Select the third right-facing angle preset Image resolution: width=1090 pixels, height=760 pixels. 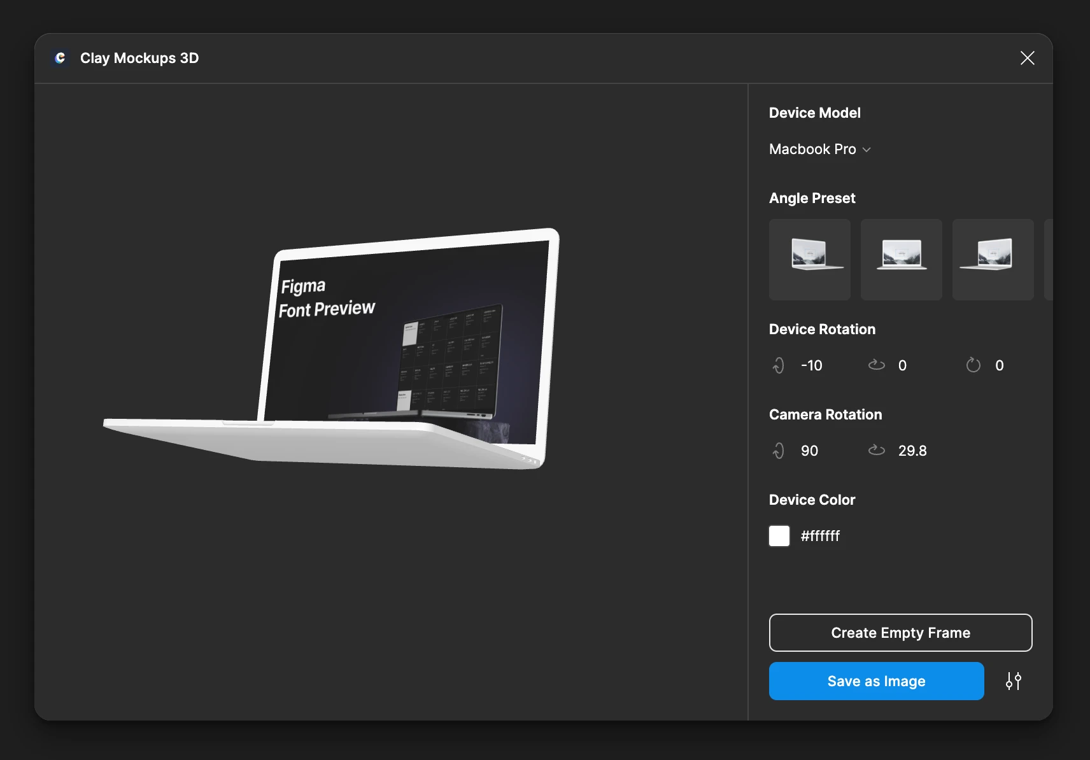click(x=993, y=260)
